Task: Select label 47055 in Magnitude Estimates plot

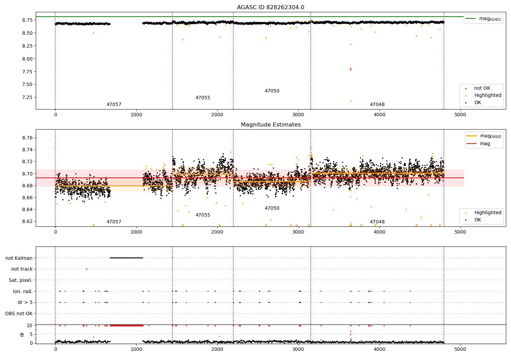Action: click(x=203, y=215)
